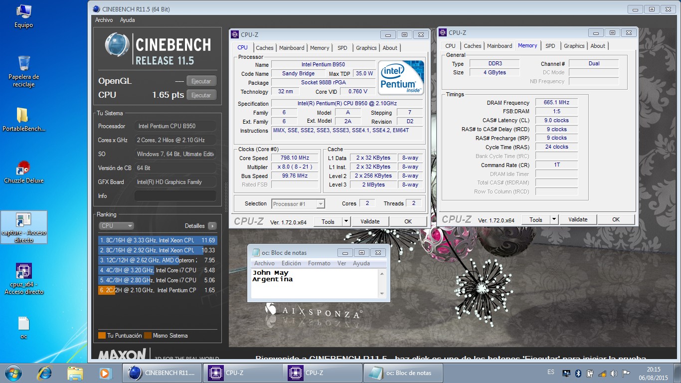Open the Formato menu in Notepad

tap(319, 263)
